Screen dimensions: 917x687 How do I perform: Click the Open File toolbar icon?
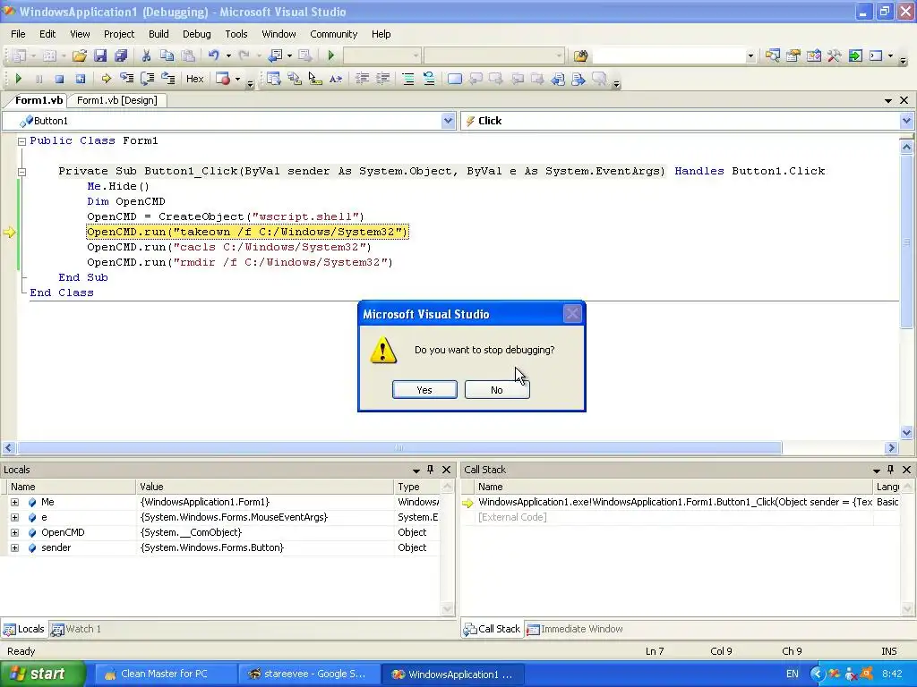(x=79, y=55)
